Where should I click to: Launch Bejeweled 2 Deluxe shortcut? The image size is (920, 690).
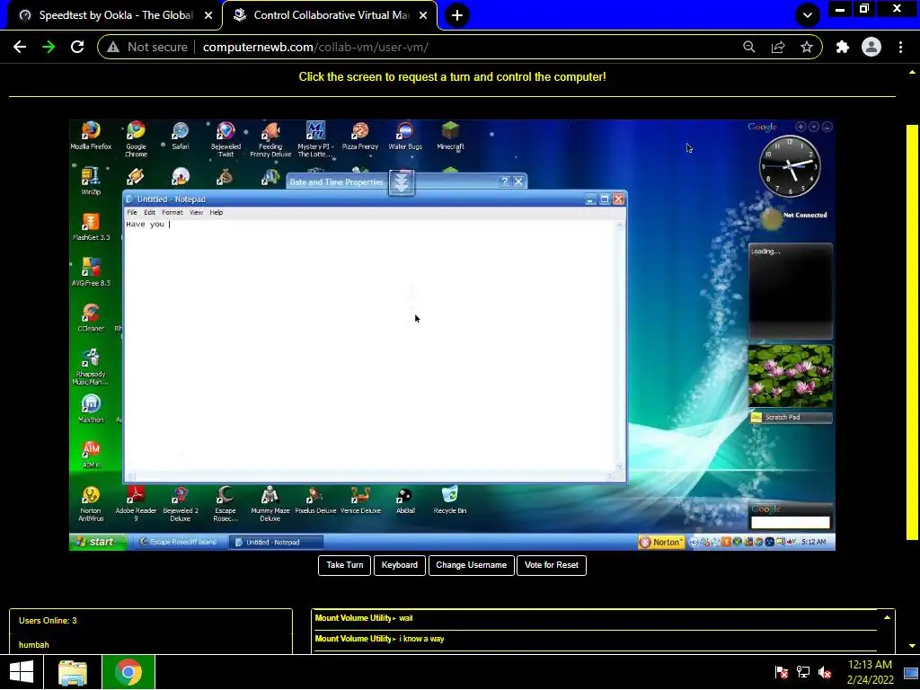click(x=180, y=503)
